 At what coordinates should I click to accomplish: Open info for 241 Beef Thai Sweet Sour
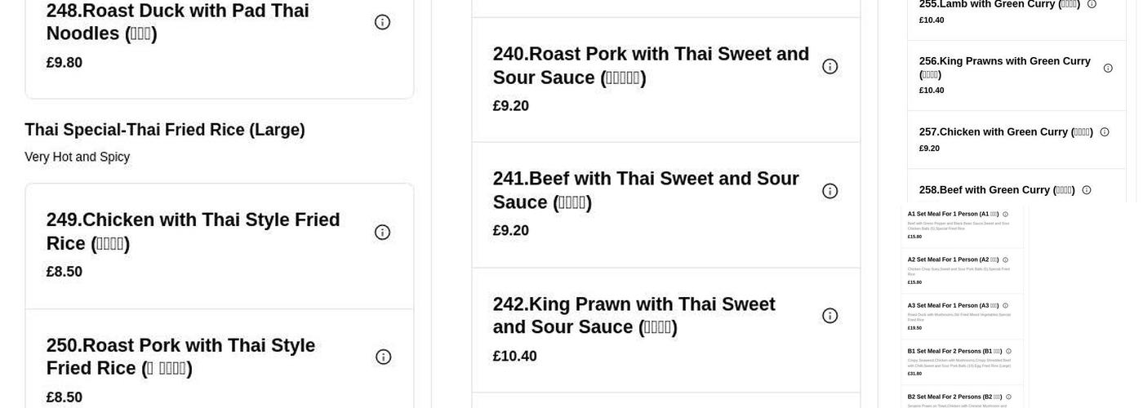pyautogui.click(x=829, y=191)
